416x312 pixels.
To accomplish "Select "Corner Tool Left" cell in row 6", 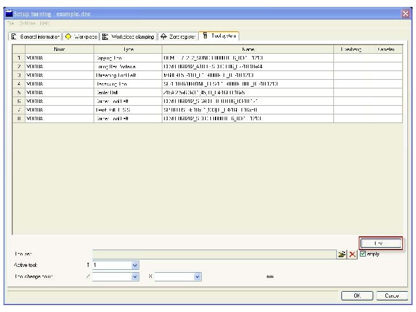I will pos(128,101).
